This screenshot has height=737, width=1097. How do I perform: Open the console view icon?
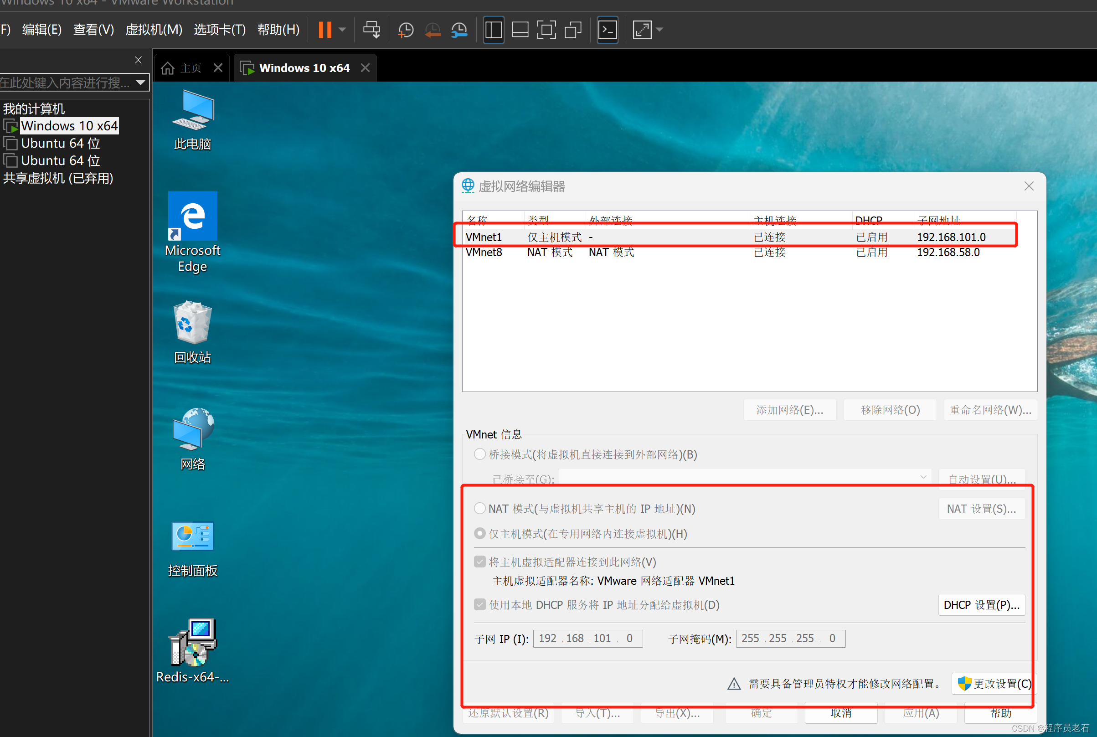coord(608,30)
